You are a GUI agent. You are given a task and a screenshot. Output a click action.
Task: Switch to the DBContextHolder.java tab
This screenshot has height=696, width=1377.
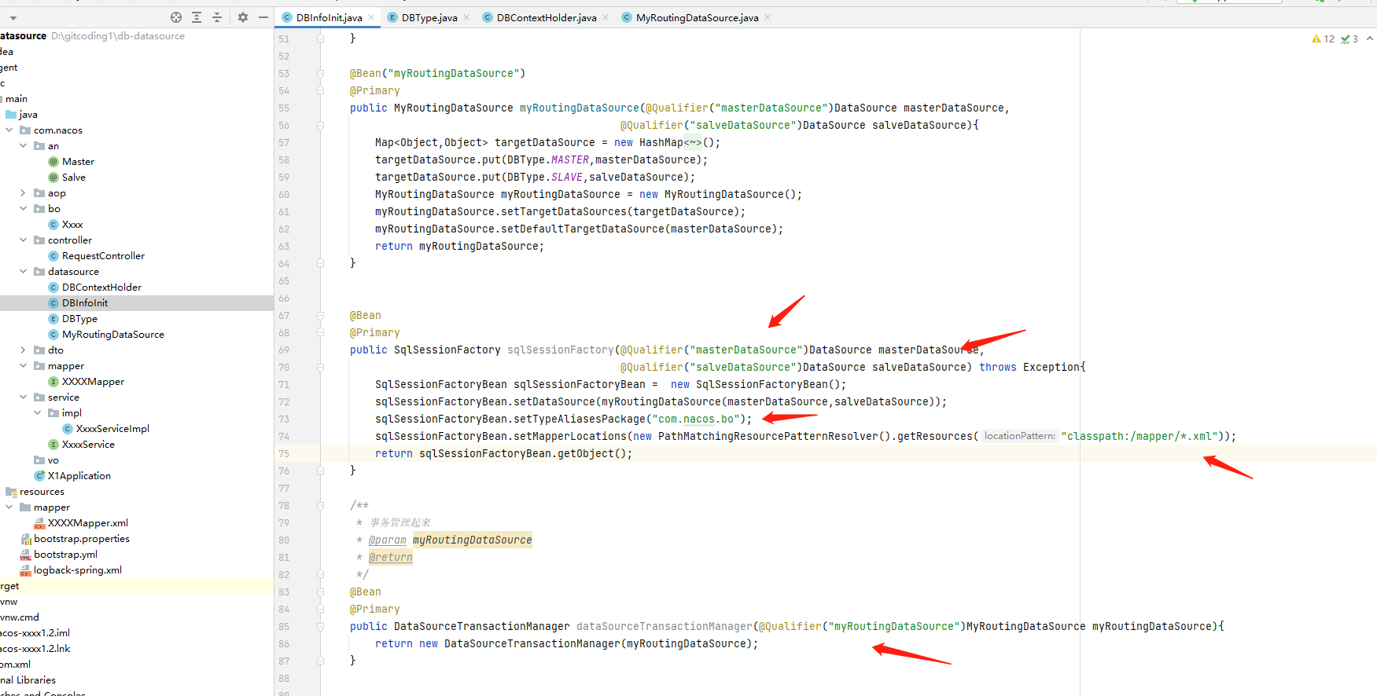[547, 17]
